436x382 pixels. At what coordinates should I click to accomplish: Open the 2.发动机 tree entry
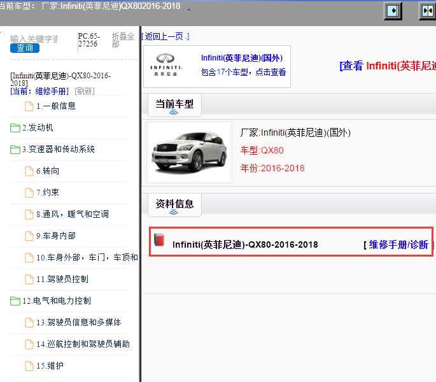(x=38, y=128)
